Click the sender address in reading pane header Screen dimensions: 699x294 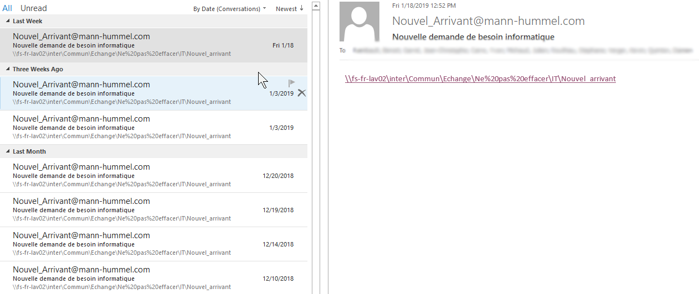tap(488, 21)
